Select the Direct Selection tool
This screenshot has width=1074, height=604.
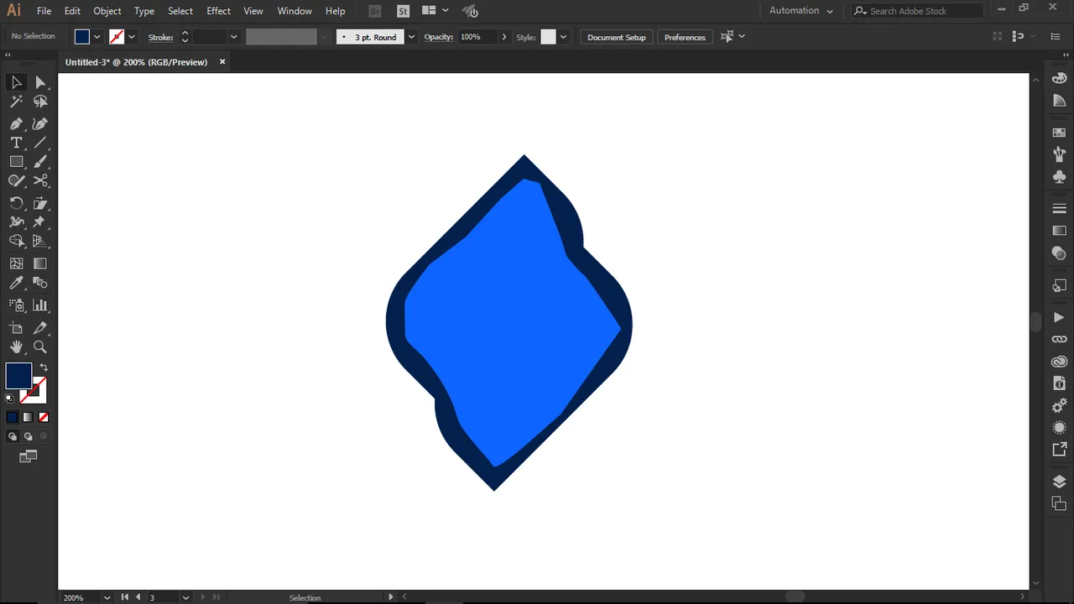pyautogui.click(x=40, y=82)
